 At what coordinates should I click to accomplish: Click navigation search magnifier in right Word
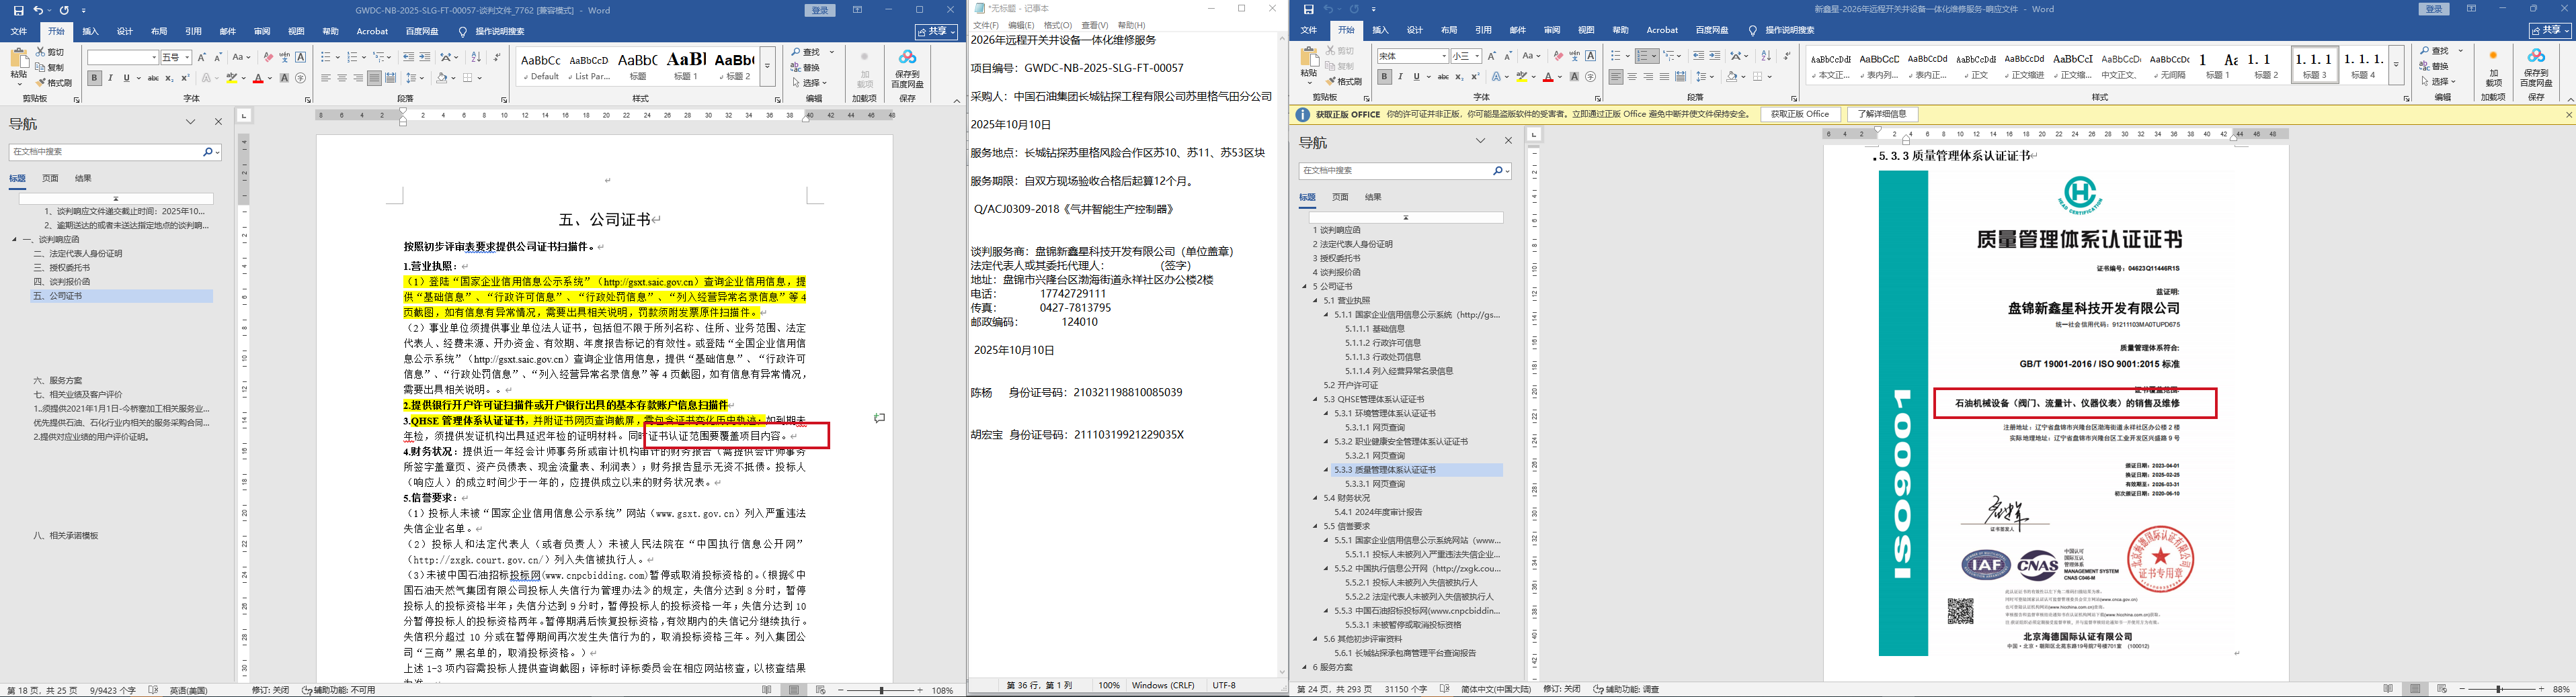pyautogui.click(x=1498, y=171)
